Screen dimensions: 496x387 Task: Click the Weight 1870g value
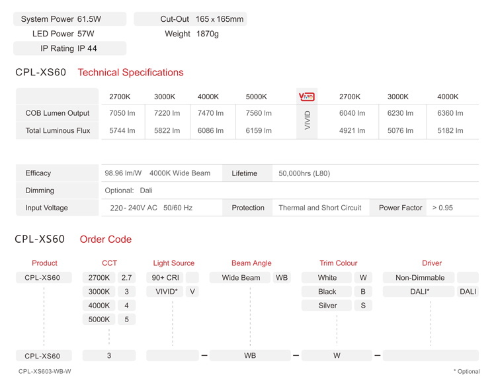208,34
